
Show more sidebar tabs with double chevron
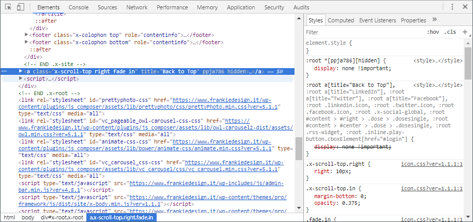click(434, 20)
